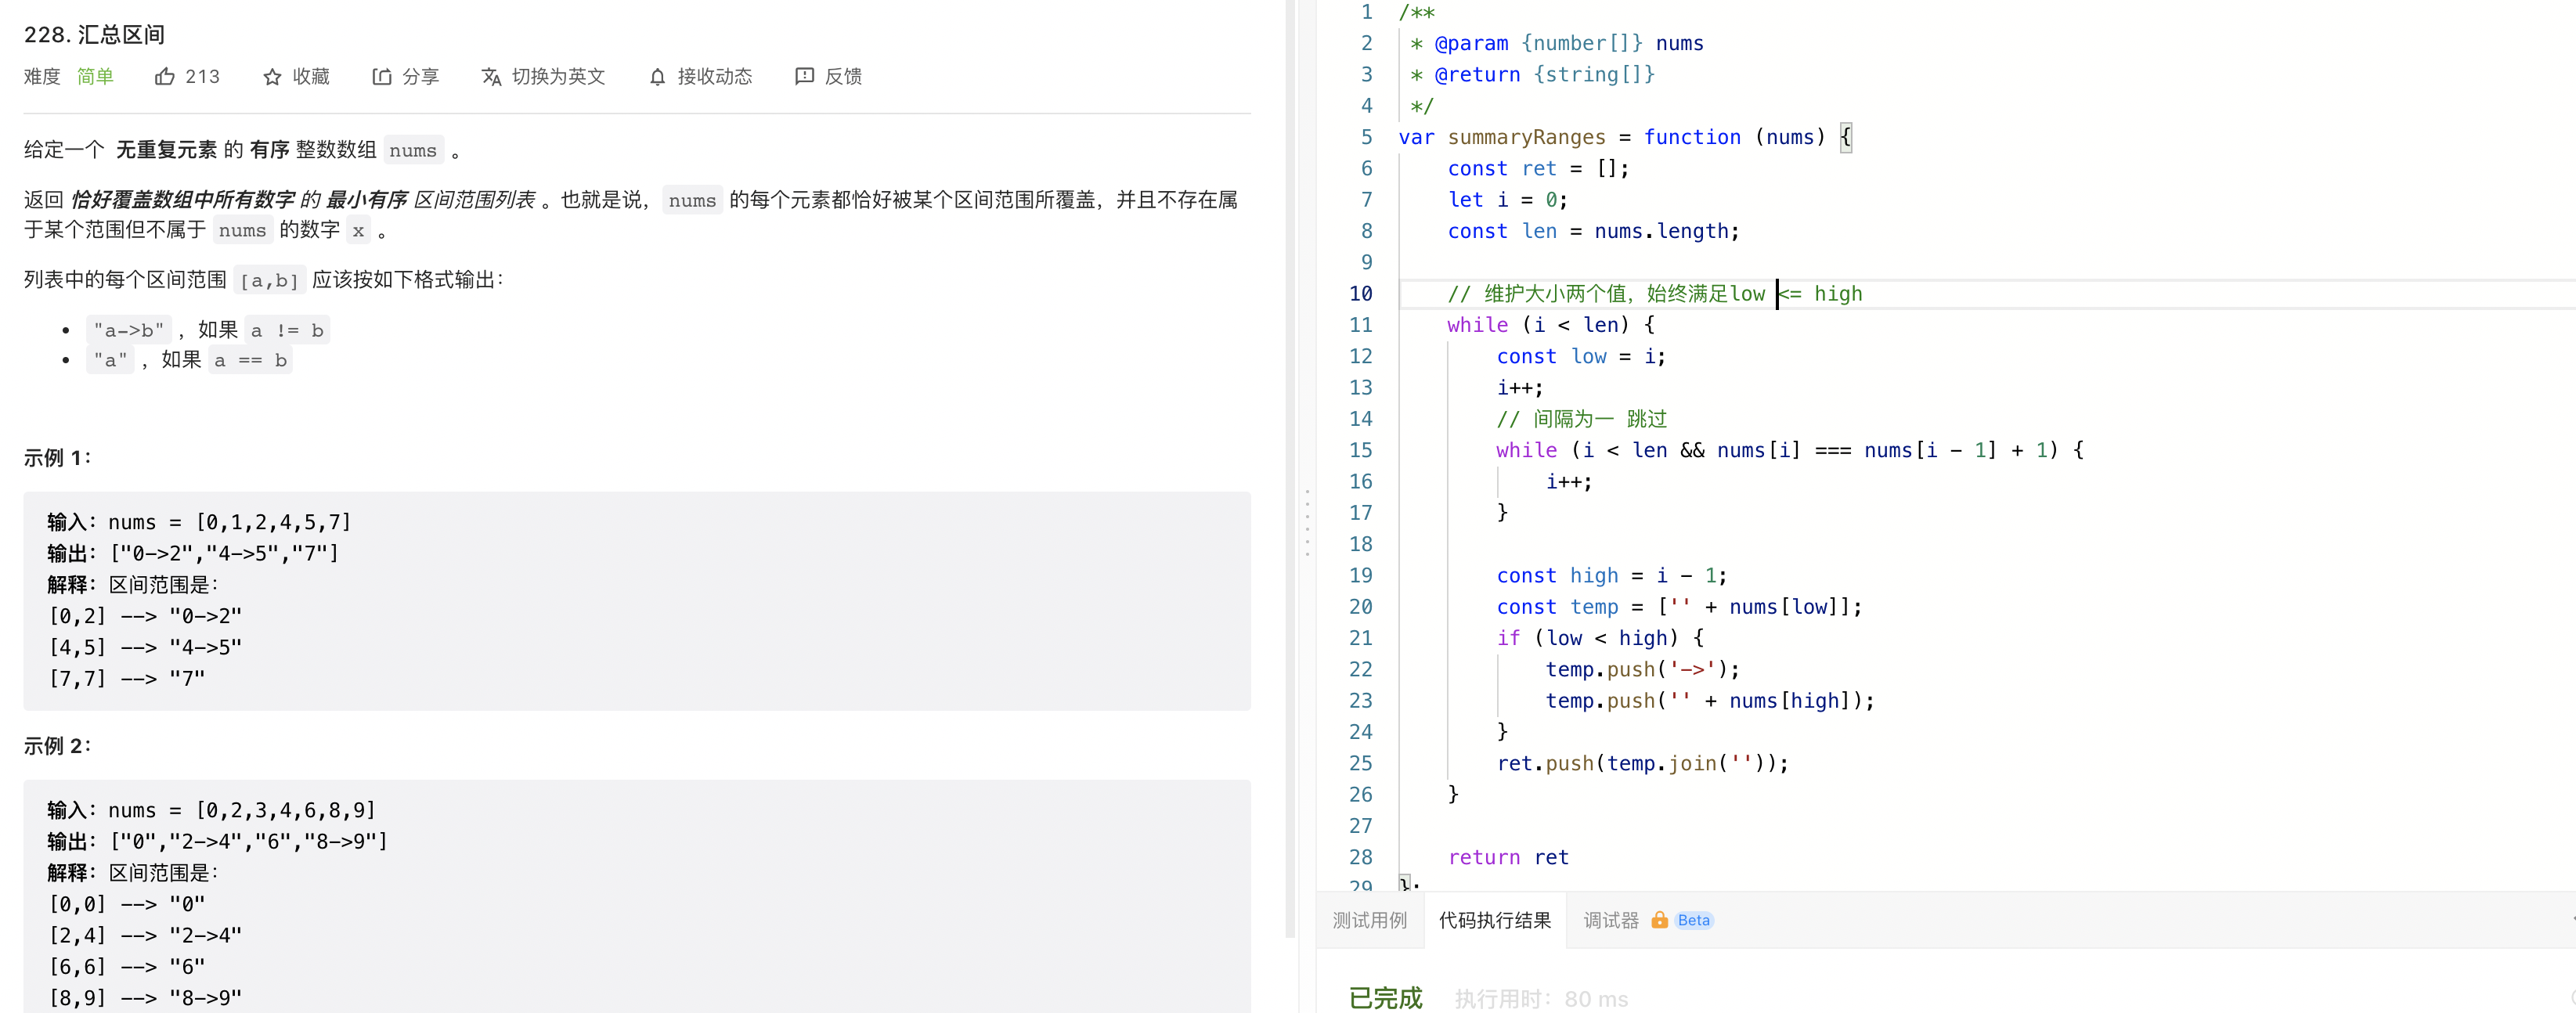The width and height of the screenshot is (2576, 1013).
Task: Click the 'return ret' statement
Action: coord(1508,857)
